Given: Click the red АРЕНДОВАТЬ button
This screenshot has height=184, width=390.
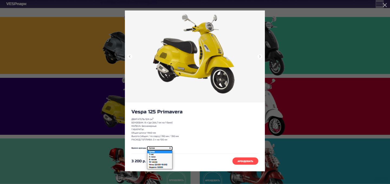Looking at the screenshot, I should pyautogui.click(x=245, y=161).
